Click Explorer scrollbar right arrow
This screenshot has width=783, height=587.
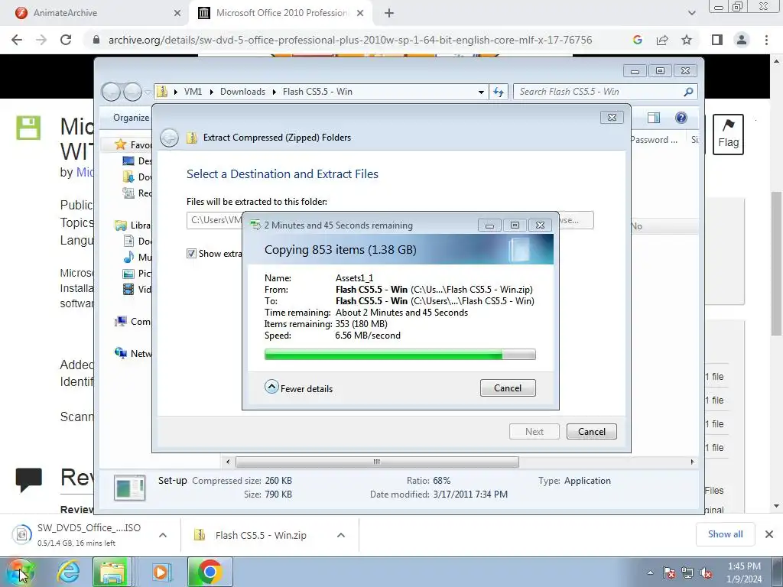click(x=692, y=462)
